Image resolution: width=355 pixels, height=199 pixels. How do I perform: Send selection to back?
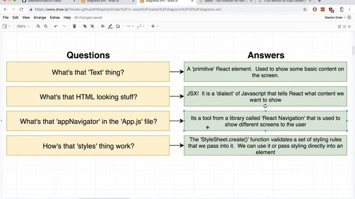tap(92, 27)
